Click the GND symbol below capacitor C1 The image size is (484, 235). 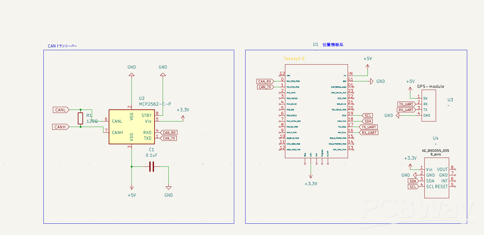(x=168, y=188)
